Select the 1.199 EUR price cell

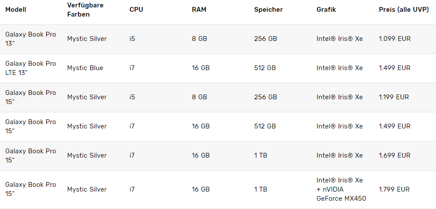tap(394, 97)
